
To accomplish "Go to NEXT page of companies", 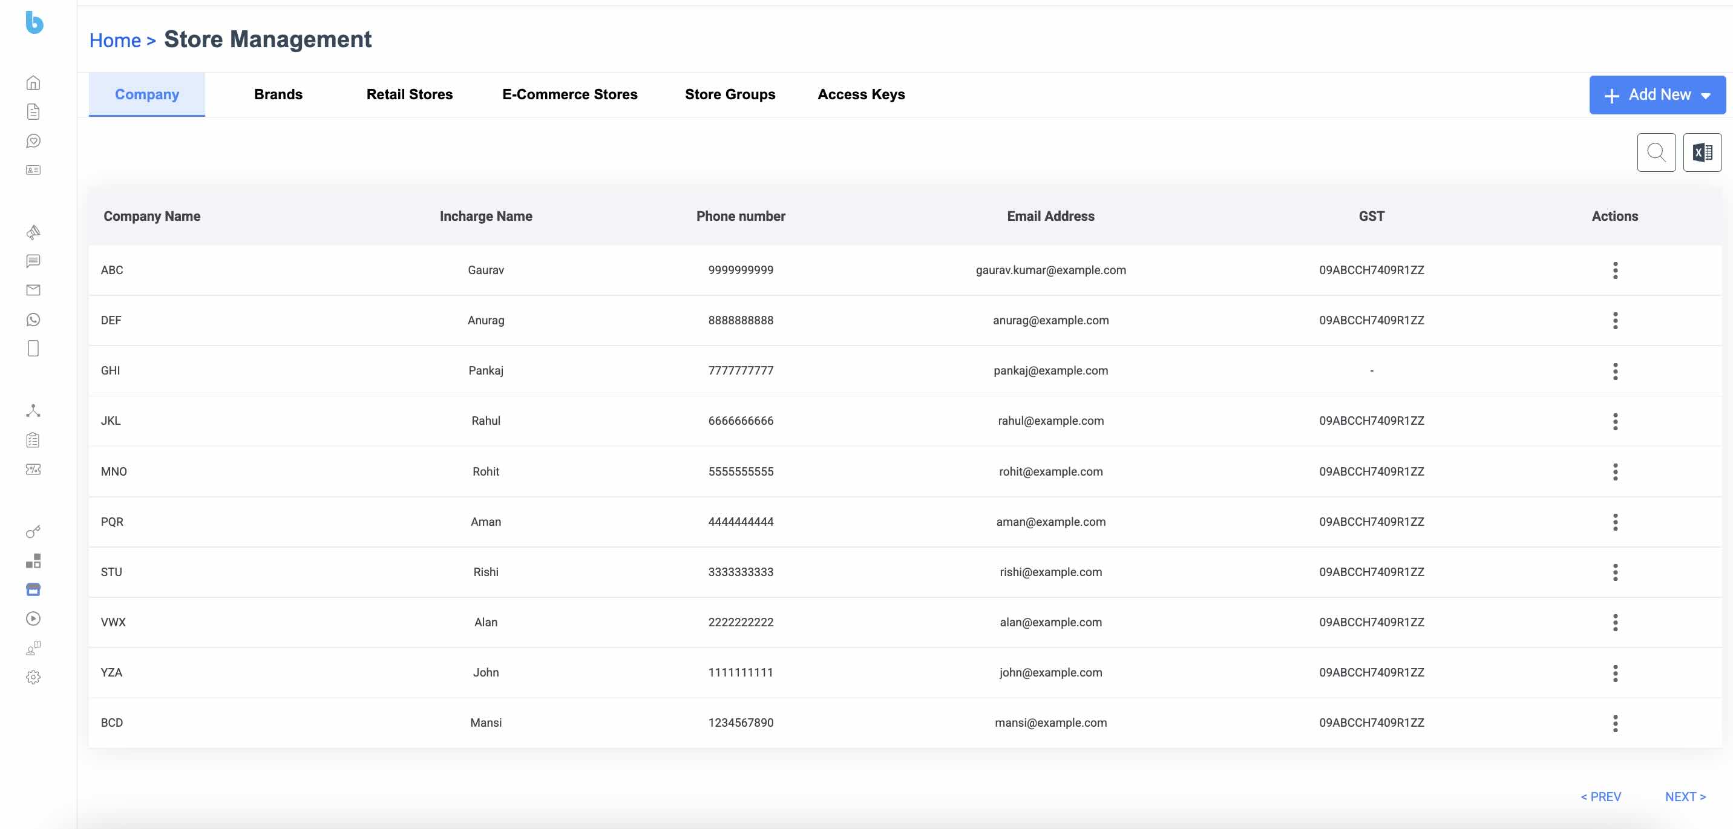I will click(1685, 797).
